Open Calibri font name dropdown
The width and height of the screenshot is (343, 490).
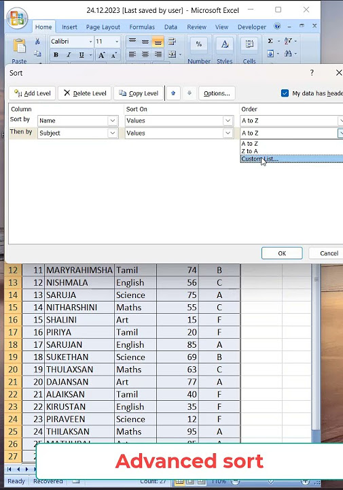pos(90,42)
